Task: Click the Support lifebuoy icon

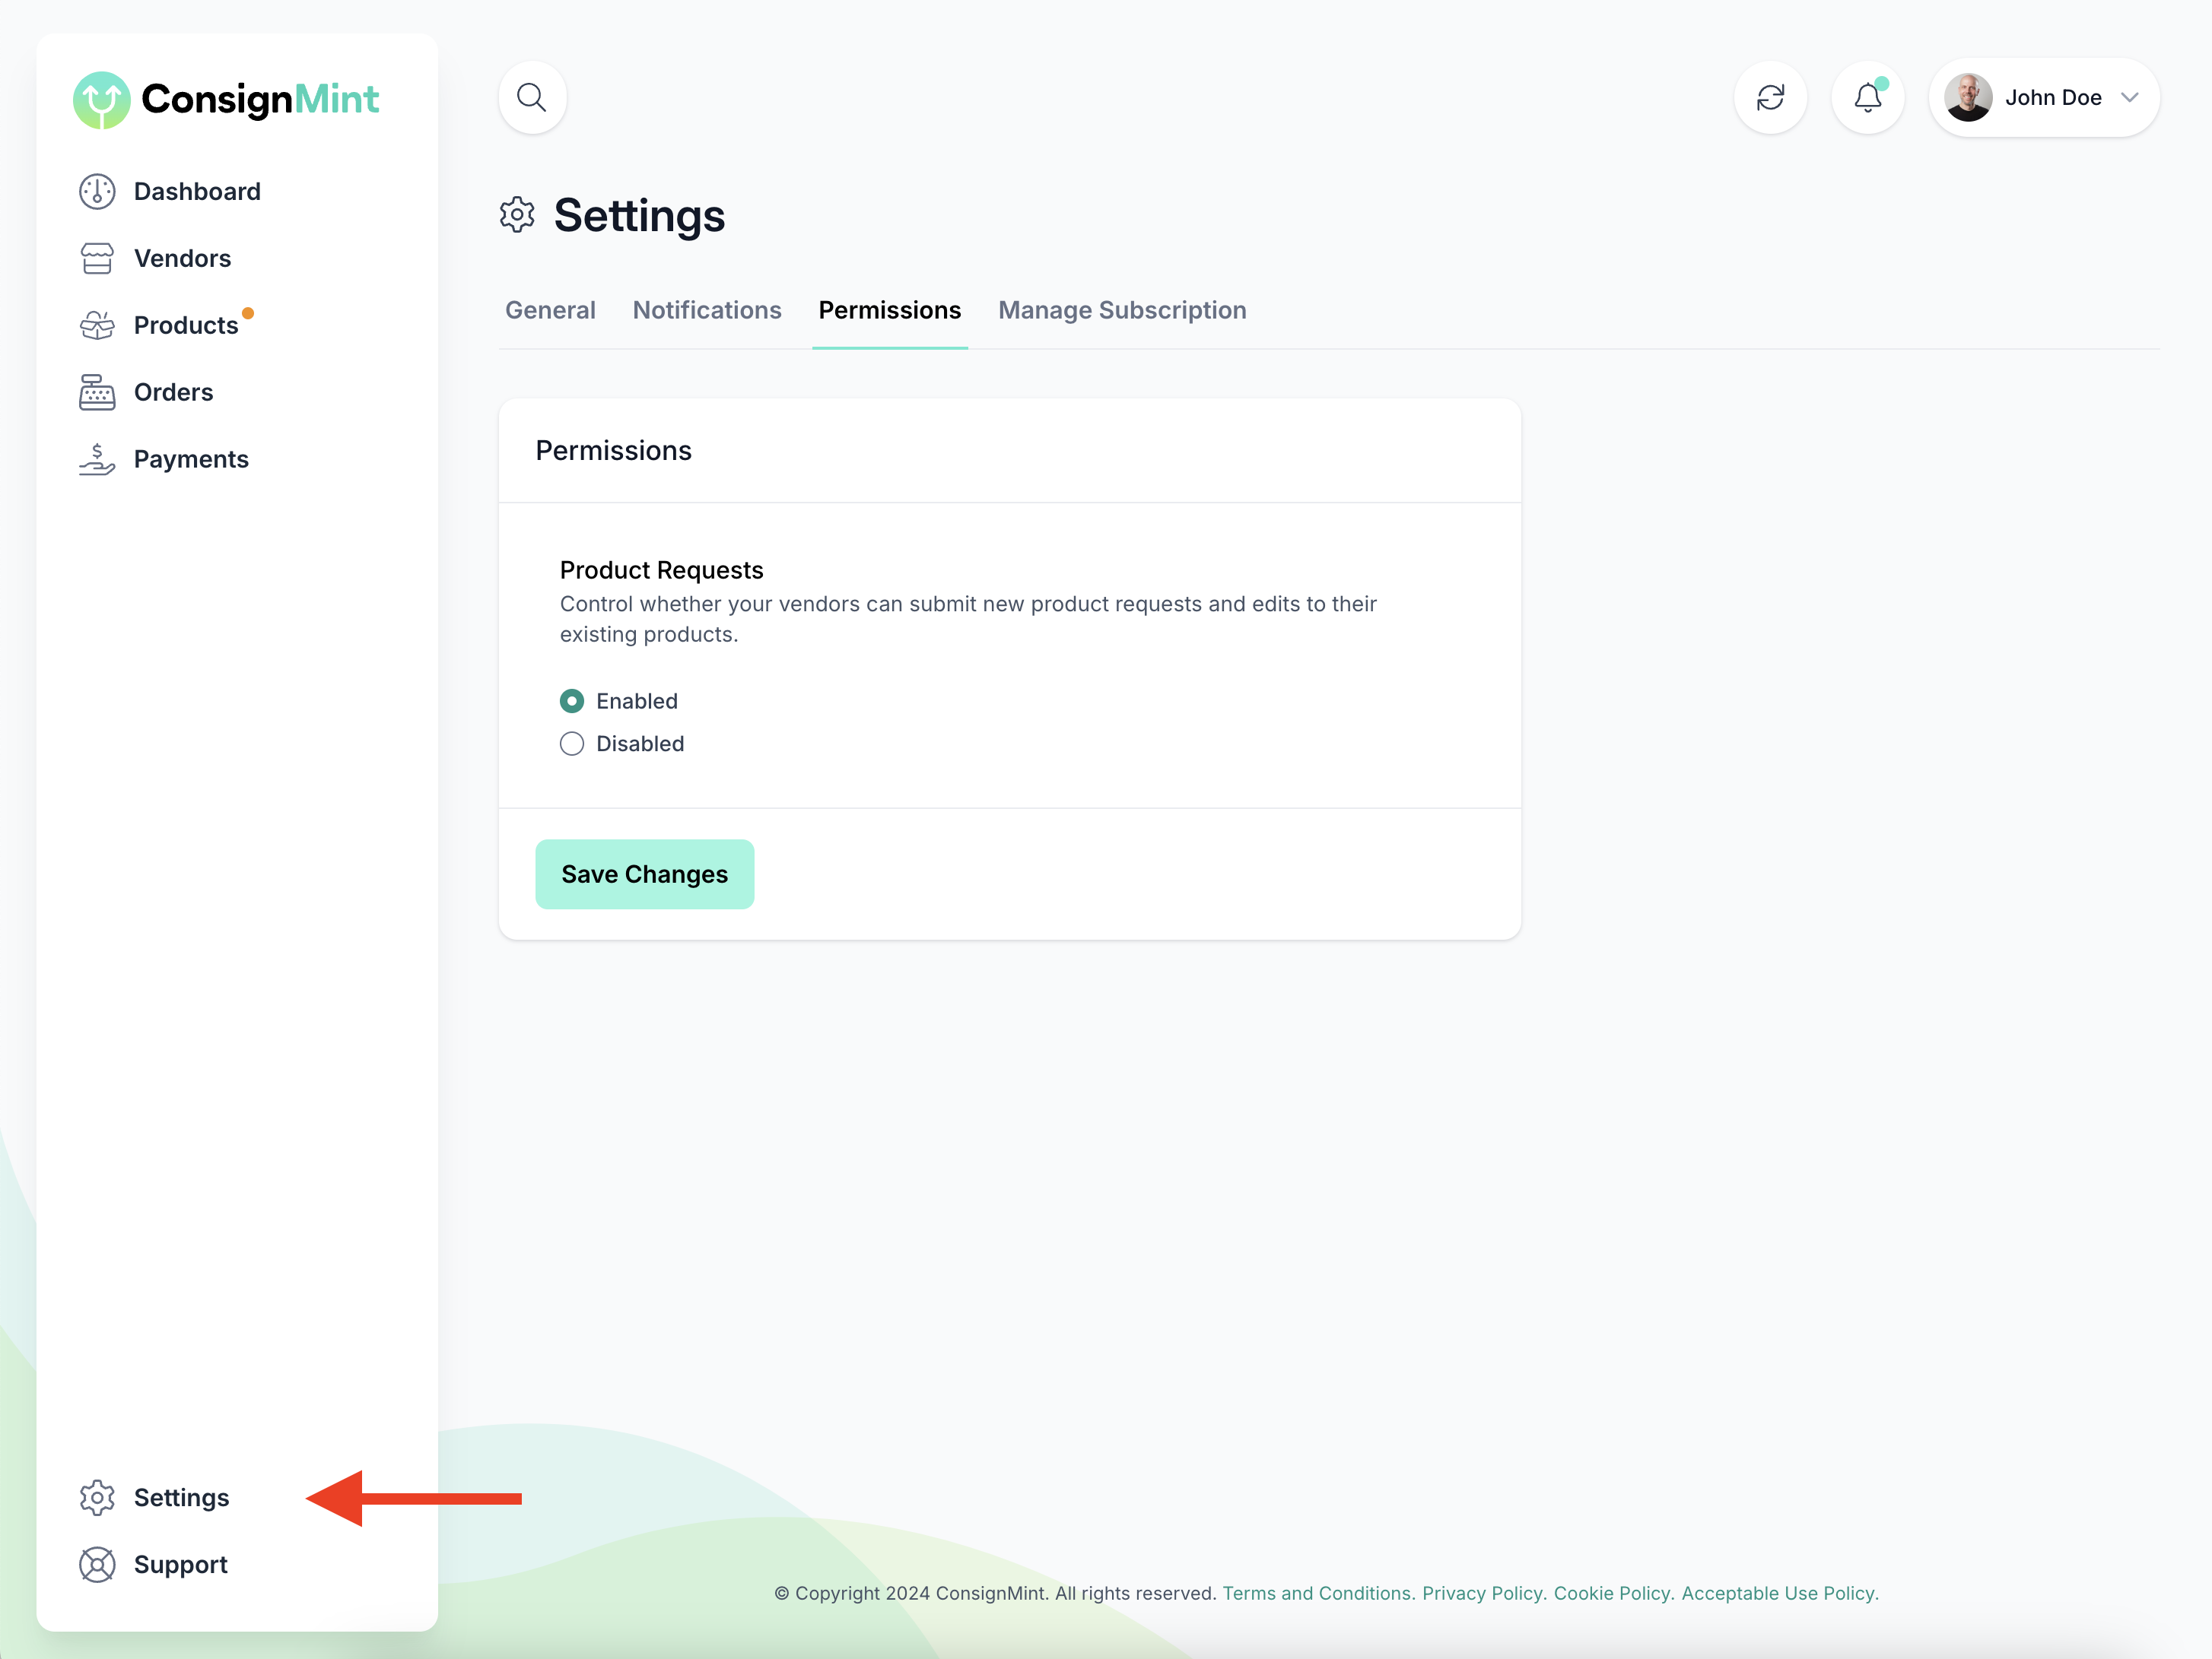Action: (x=97, y=1564)
